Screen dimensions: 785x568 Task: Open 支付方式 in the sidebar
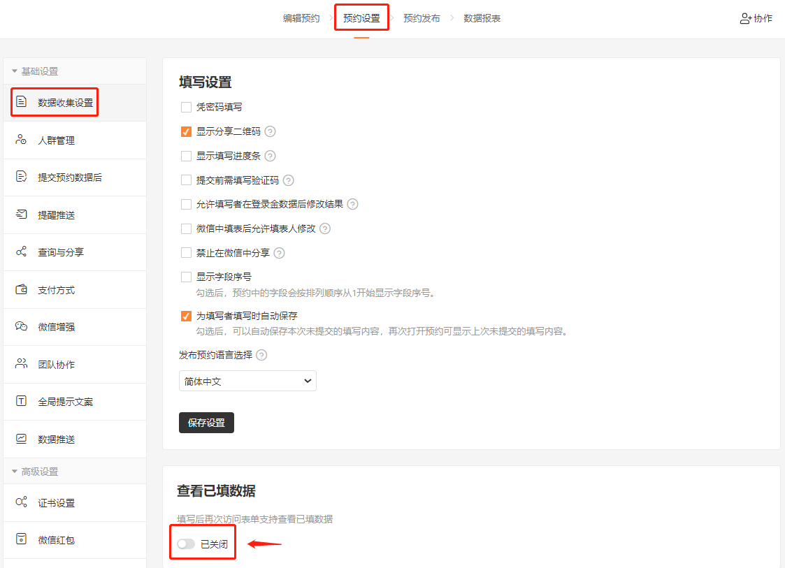pyautogui.click(x=75, y=290)
